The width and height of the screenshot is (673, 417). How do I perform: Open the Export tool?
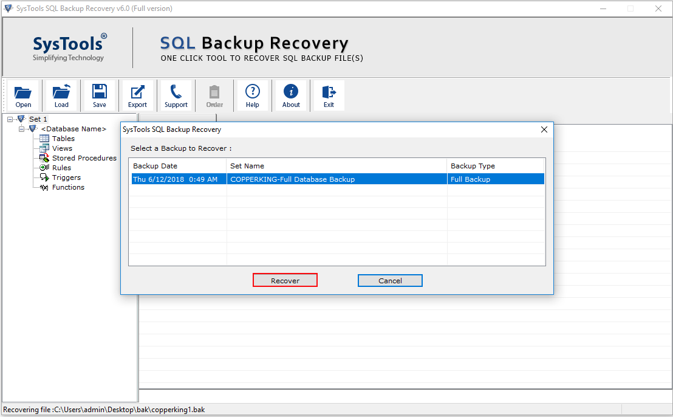click(x=137, y=95)
